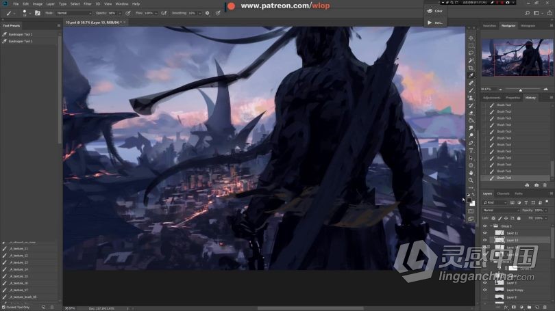Toggle Quick Mask mode
The height and width of the screenshot is (311, 555).
tap(471, 211)
